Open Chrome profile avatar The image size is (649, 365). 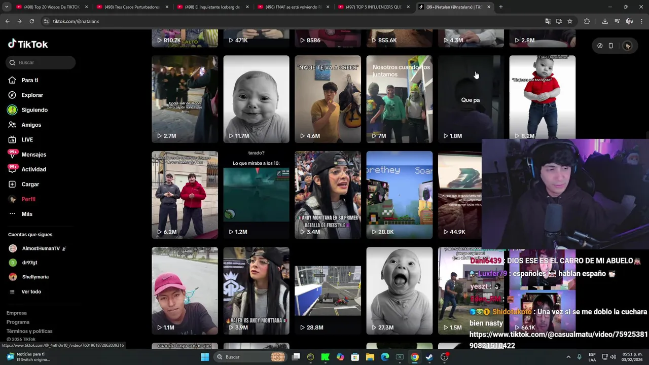(x=629, y=21)
